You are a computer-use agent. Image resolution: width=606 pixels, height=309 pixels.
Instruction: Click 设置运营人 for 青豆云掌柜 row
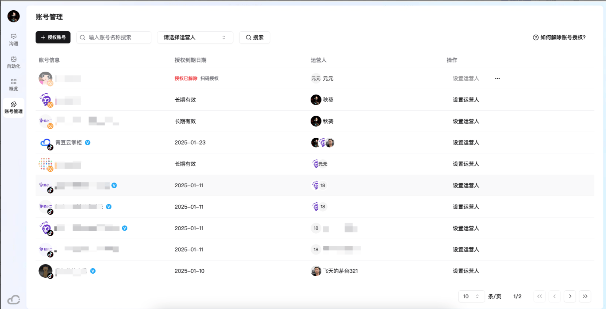point(466,142)
